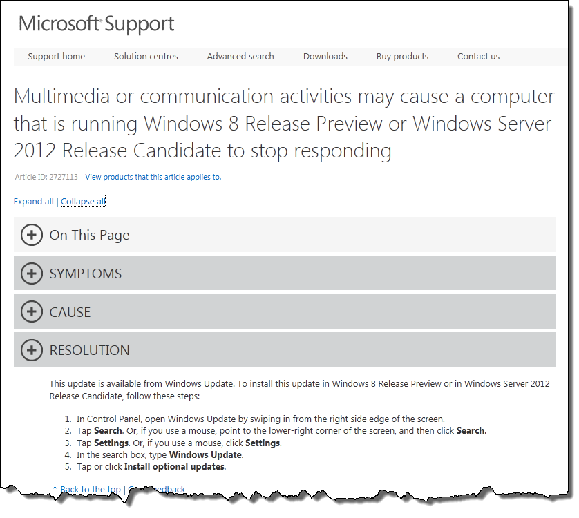The image size is (579, 518).
Task: Open the Contact us page
Action: coord(479,57)
